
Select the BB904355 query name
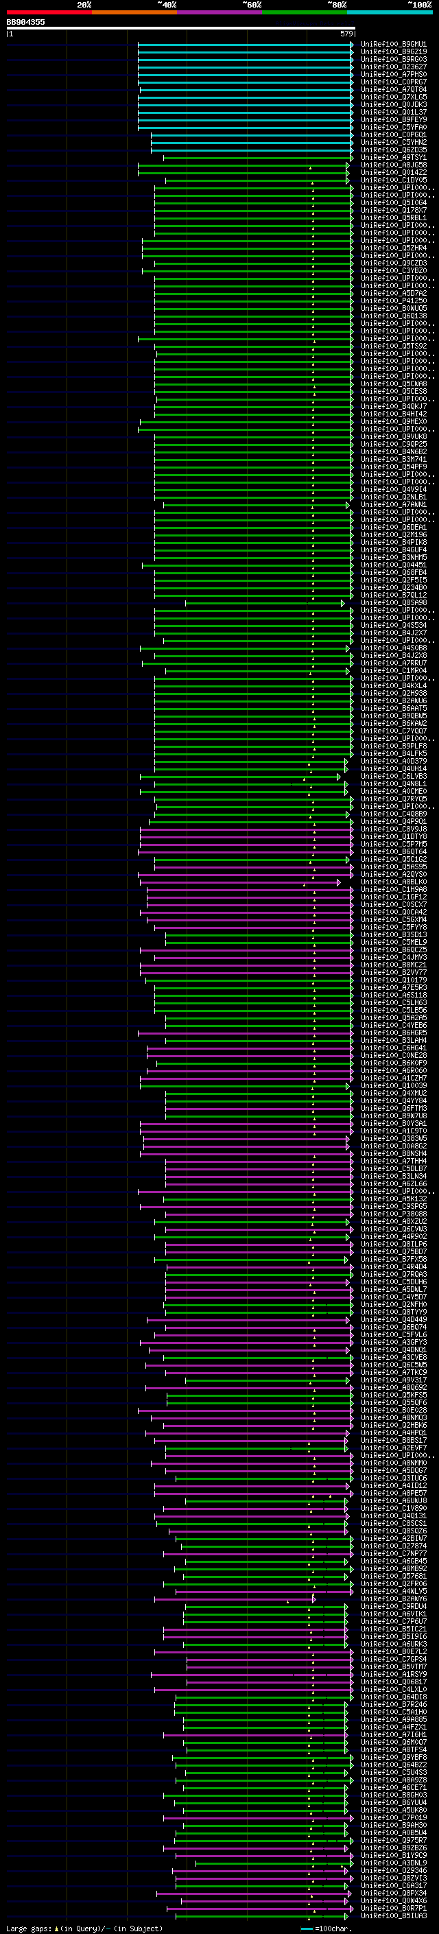pyautogui.click(x=25, y=22)
